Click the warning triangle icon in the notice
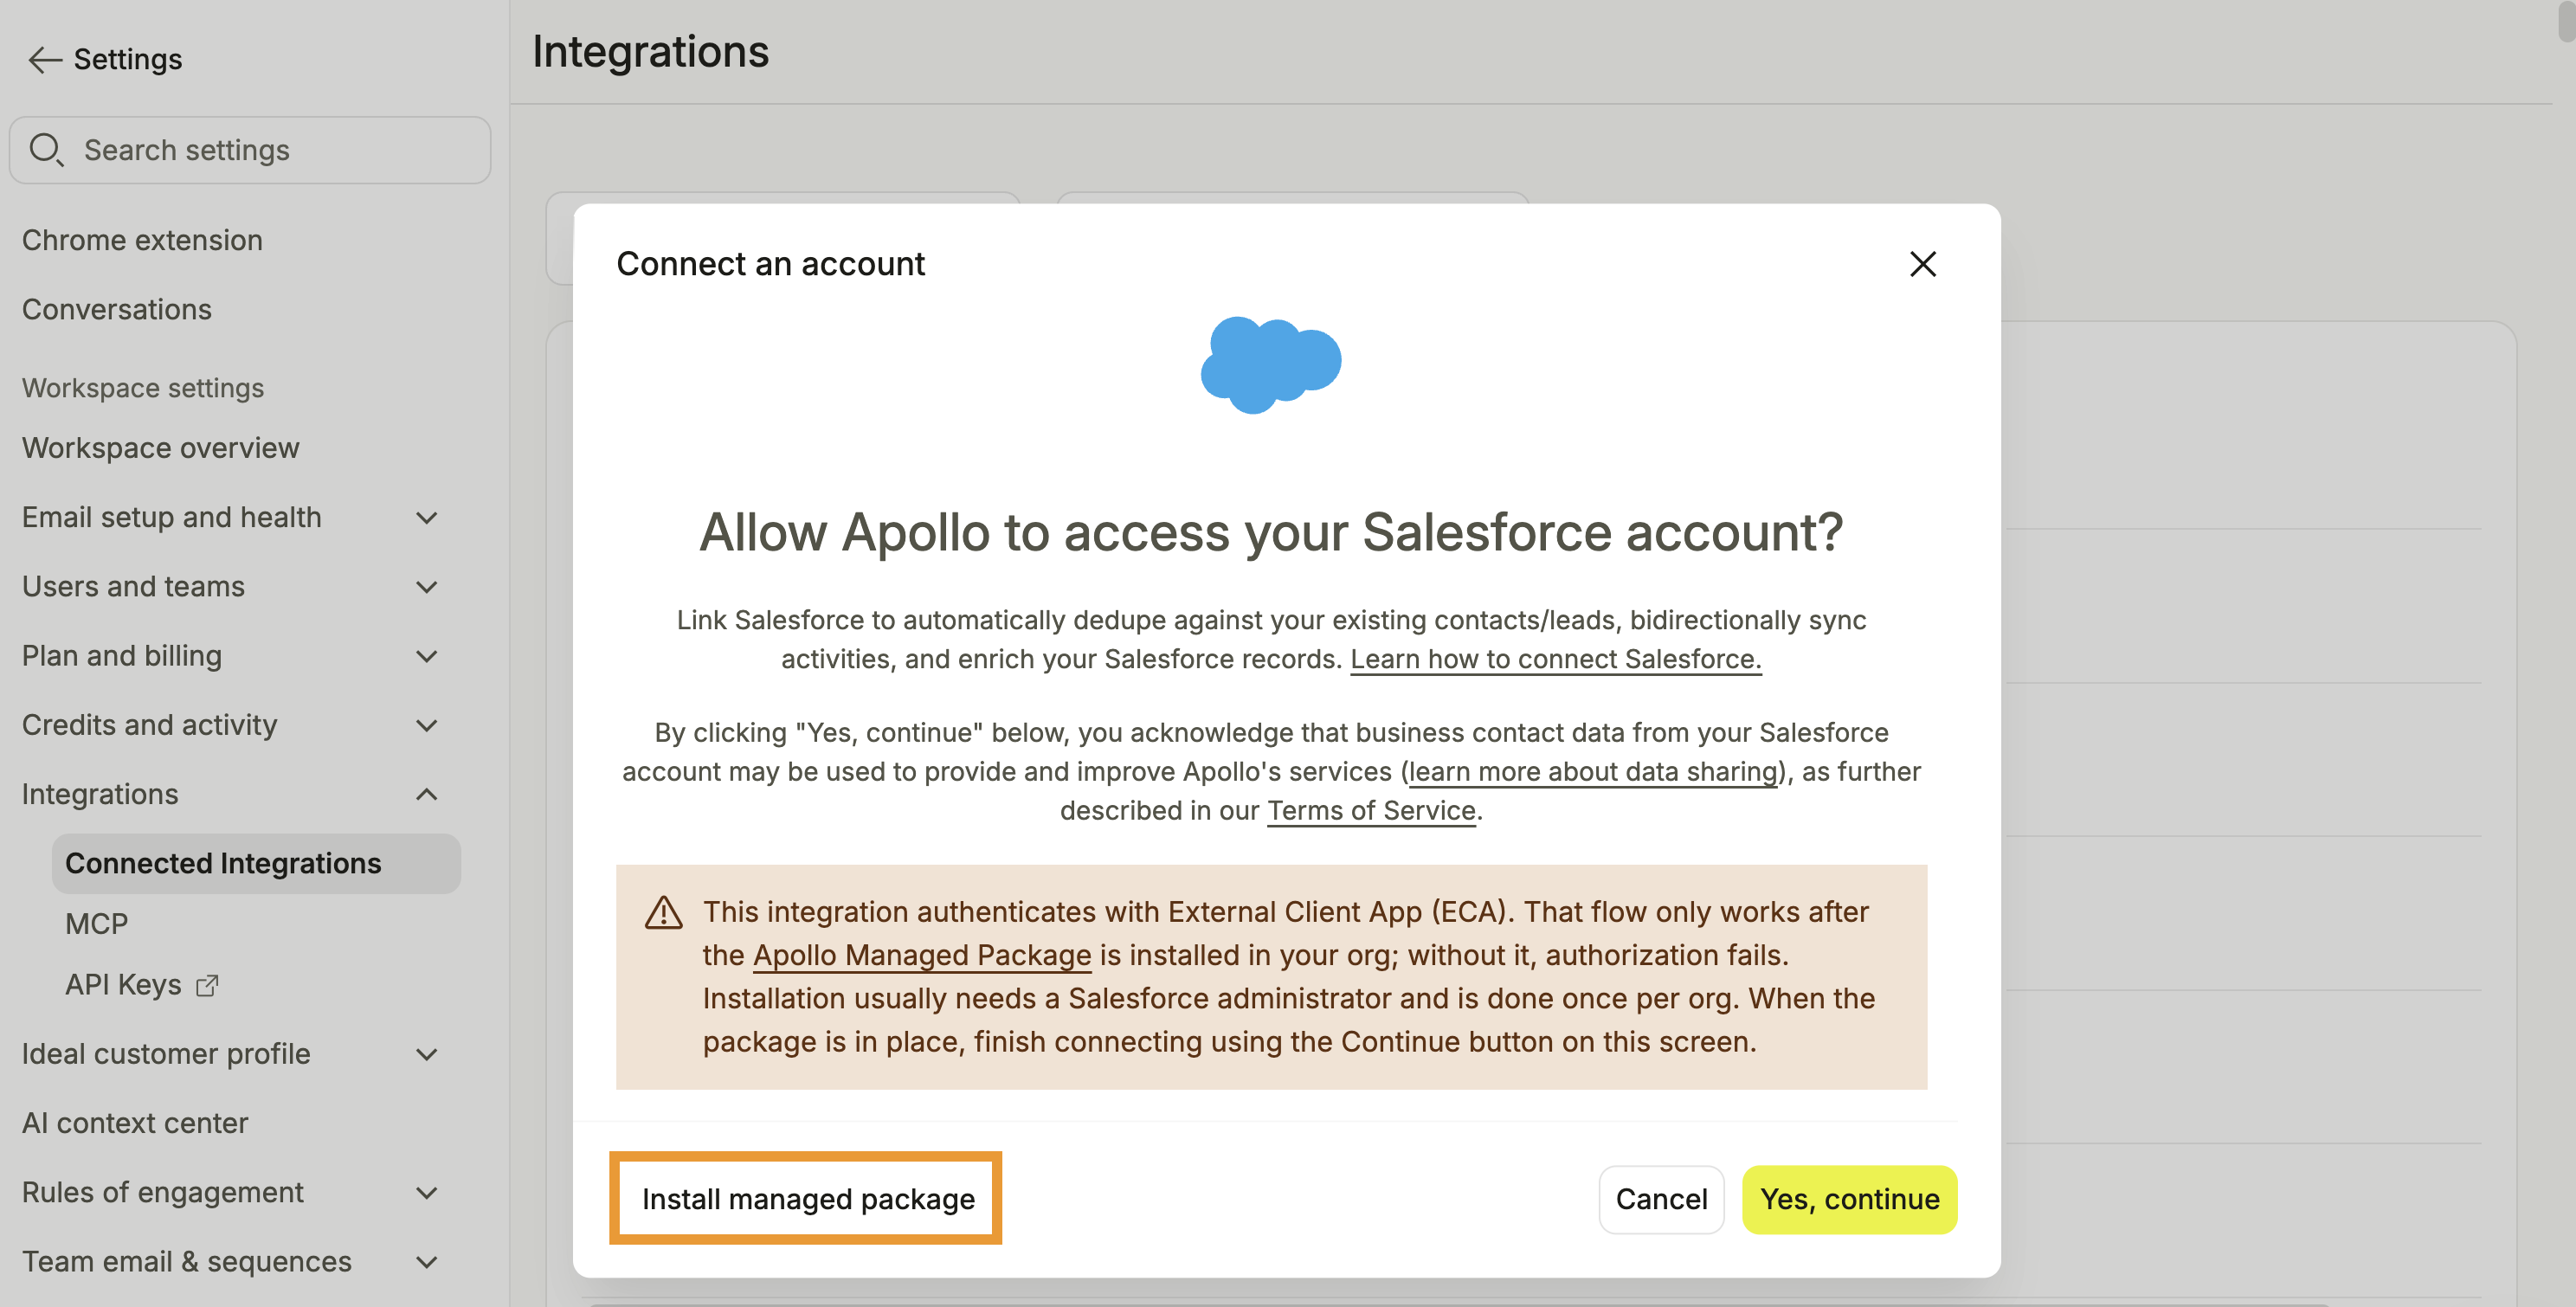This screenshot has height=1307, width=2576. [663, 912]
